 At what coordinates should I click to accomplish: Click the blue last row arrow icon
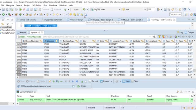click(x=77, y=82)
